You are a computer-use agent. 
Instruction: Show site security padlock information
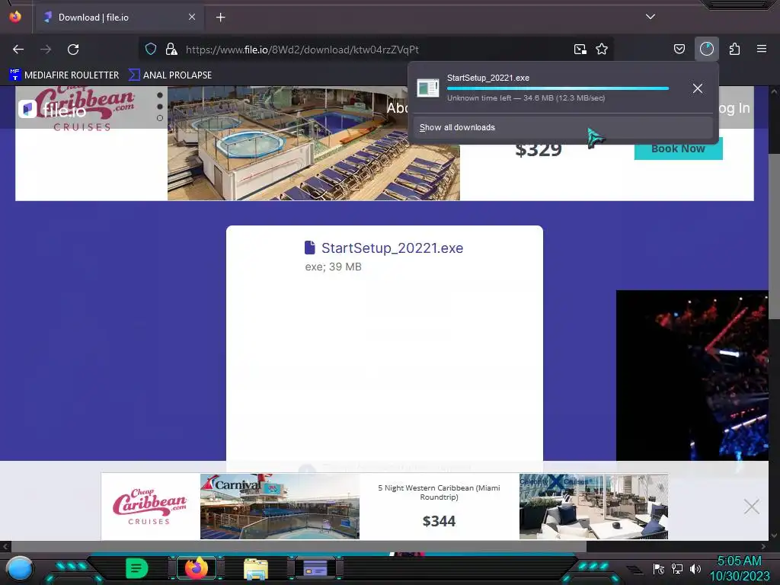coord(171,49)
